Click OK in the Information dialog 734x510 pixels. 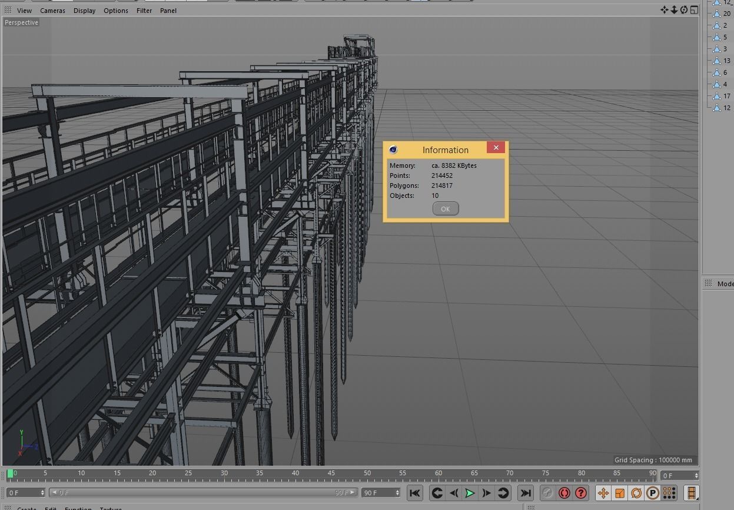[x=445, y=208]
